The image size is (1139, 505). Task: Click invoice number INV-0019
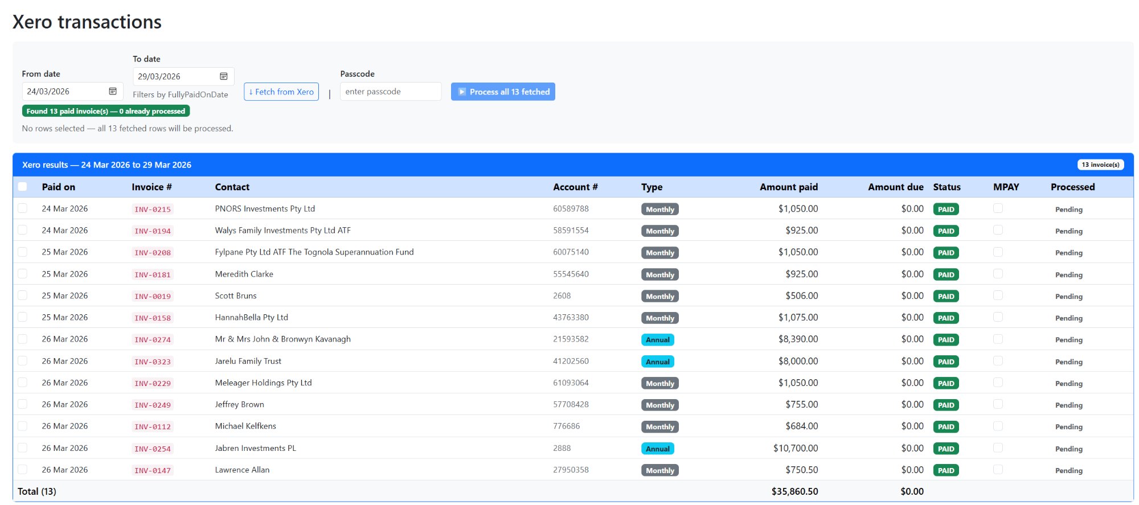point(153,296)
